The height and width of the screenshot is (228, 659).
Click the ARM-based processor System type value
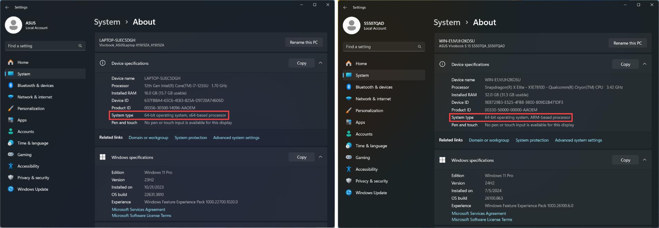tap(527, 118)
